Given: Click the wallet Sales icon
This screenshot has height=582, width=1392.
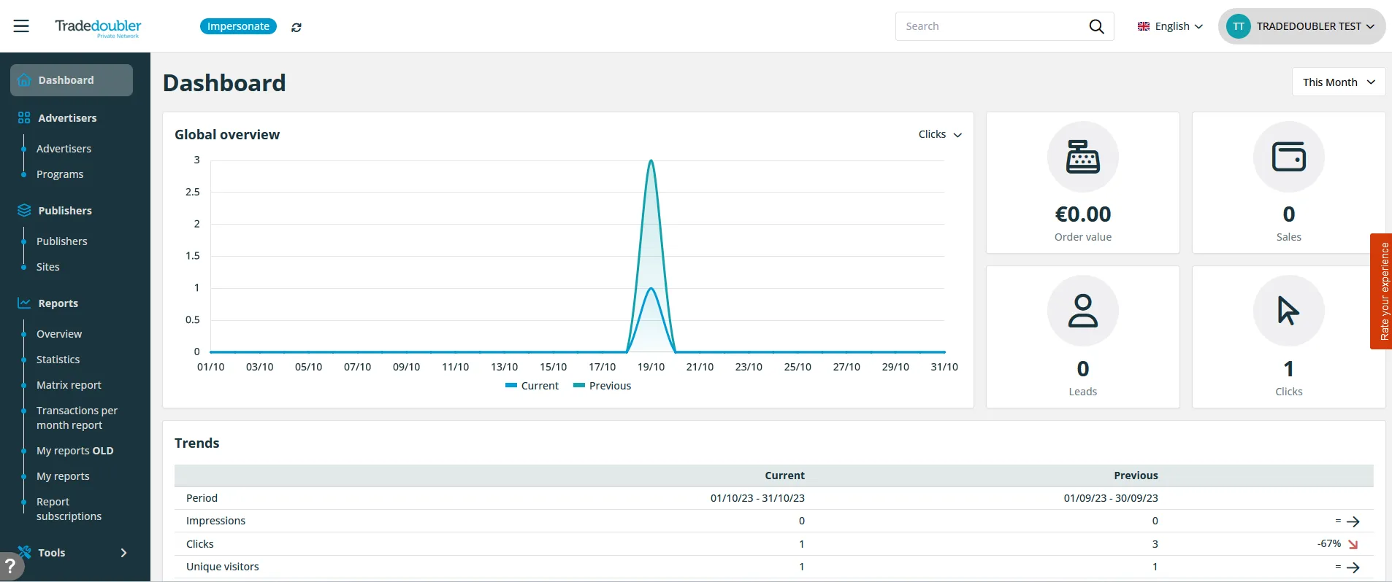Looking at the screenshot, I should (1288, 157).
